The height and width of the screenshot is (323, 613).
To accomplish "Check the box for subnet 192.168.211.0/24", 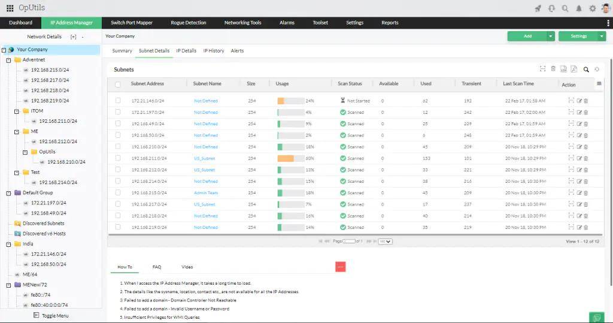I will coord(118,158).
